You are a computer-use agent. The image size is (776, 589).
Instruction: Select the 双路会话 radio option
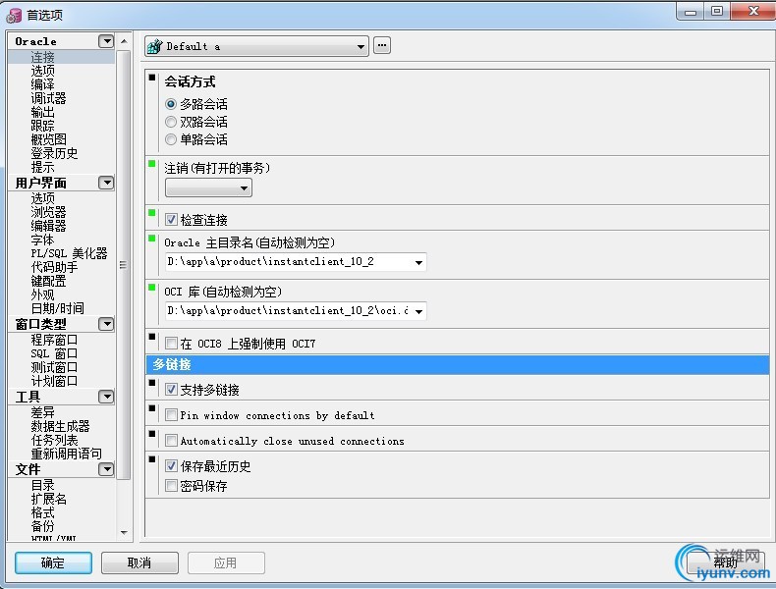(171, 122)
